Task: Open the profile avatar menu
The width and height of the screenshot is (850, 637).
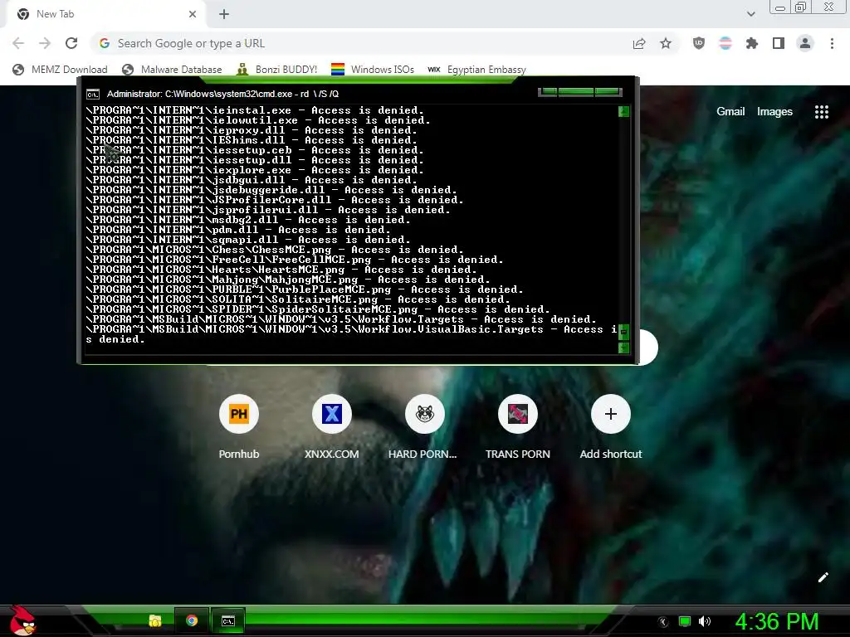Action: [805, 43]
